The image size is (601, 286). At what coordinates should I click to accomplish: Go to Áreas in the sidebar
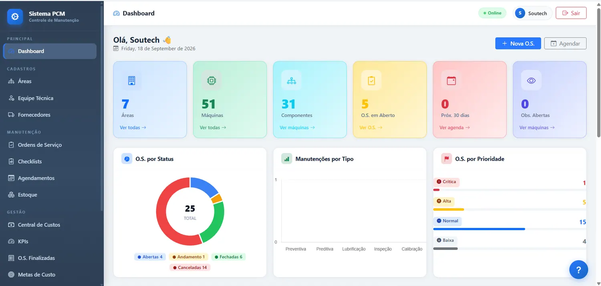(x=50, y=81)
